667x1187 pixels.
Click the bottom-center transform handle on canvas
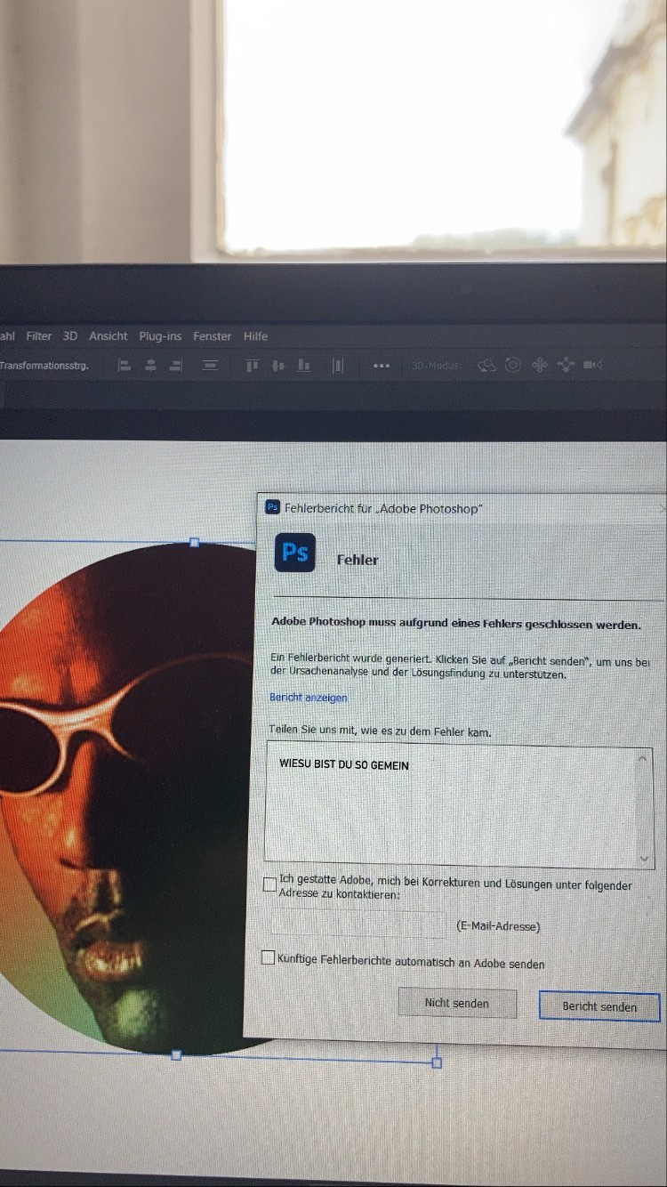(x=176, y=1054)
